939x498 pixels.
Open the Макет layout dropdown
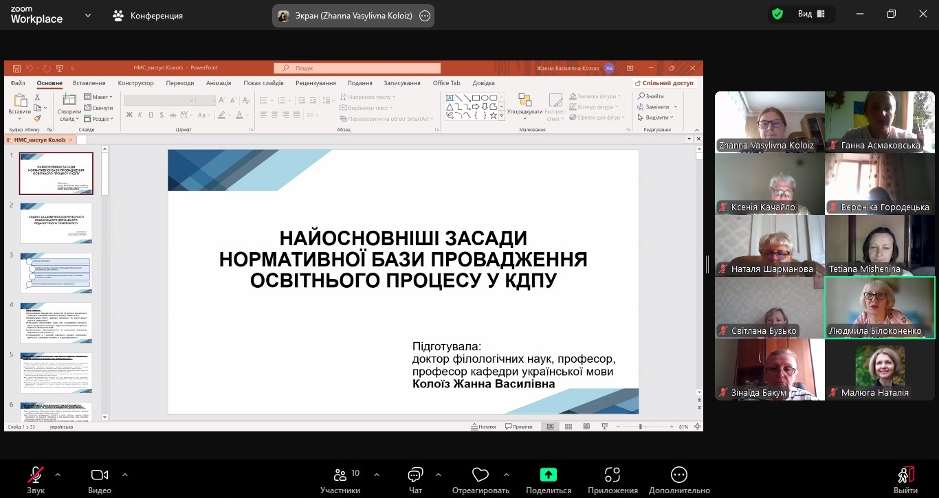(x=98, y=97)
